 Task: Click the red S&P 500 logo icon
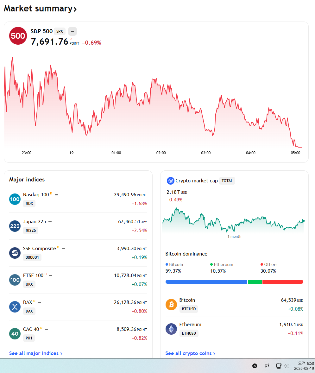(18, 36)
